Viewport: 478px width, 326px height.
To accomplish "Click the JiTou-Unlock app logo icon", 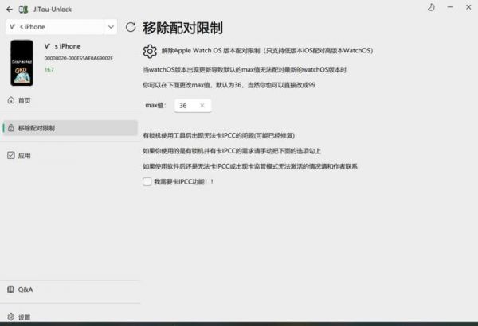I will point(23,10).
